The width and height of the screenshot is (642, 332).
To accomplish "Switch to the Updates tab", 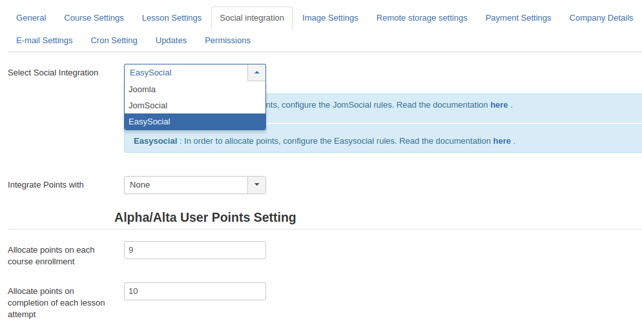I will coord(171,41).
